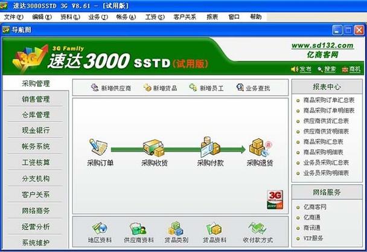Screen dimensions: 367x252
Task: Open the 采购付款 purchase payment icon
Action: coord(210,147)
